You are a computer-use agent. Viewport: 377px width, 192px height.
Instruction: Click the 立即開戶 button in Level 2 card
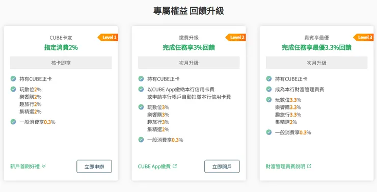pos(222,167)
